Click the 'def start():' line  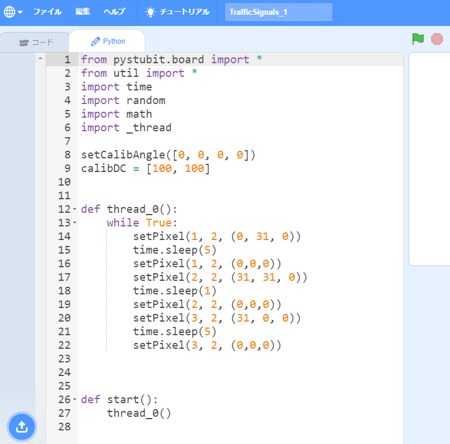click(120, 399)
